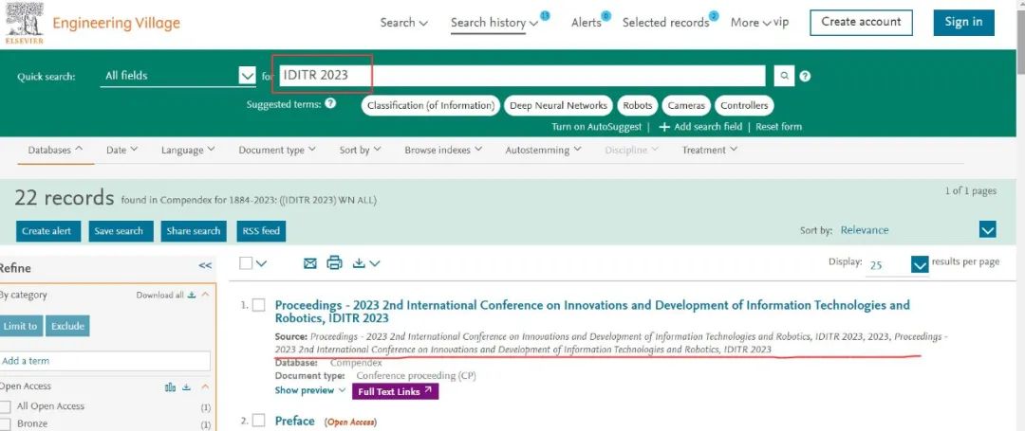Image resolution: width=1025 pixels, height=431 pixels.
Task: Select the Deep Neural Networks suggested term
Action: click(558, 106)
